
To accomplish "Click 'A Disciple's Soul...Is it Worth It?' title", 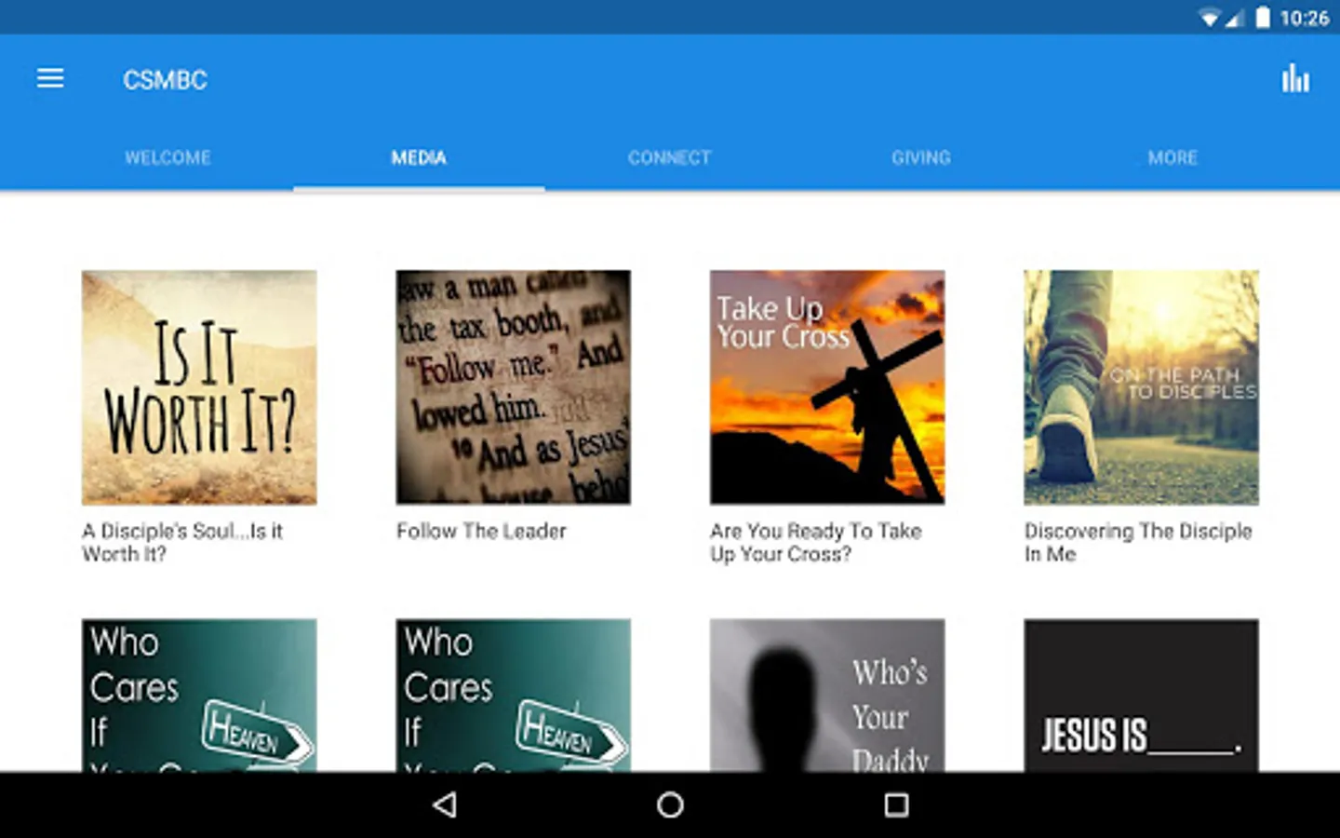I will coord(182,542).
